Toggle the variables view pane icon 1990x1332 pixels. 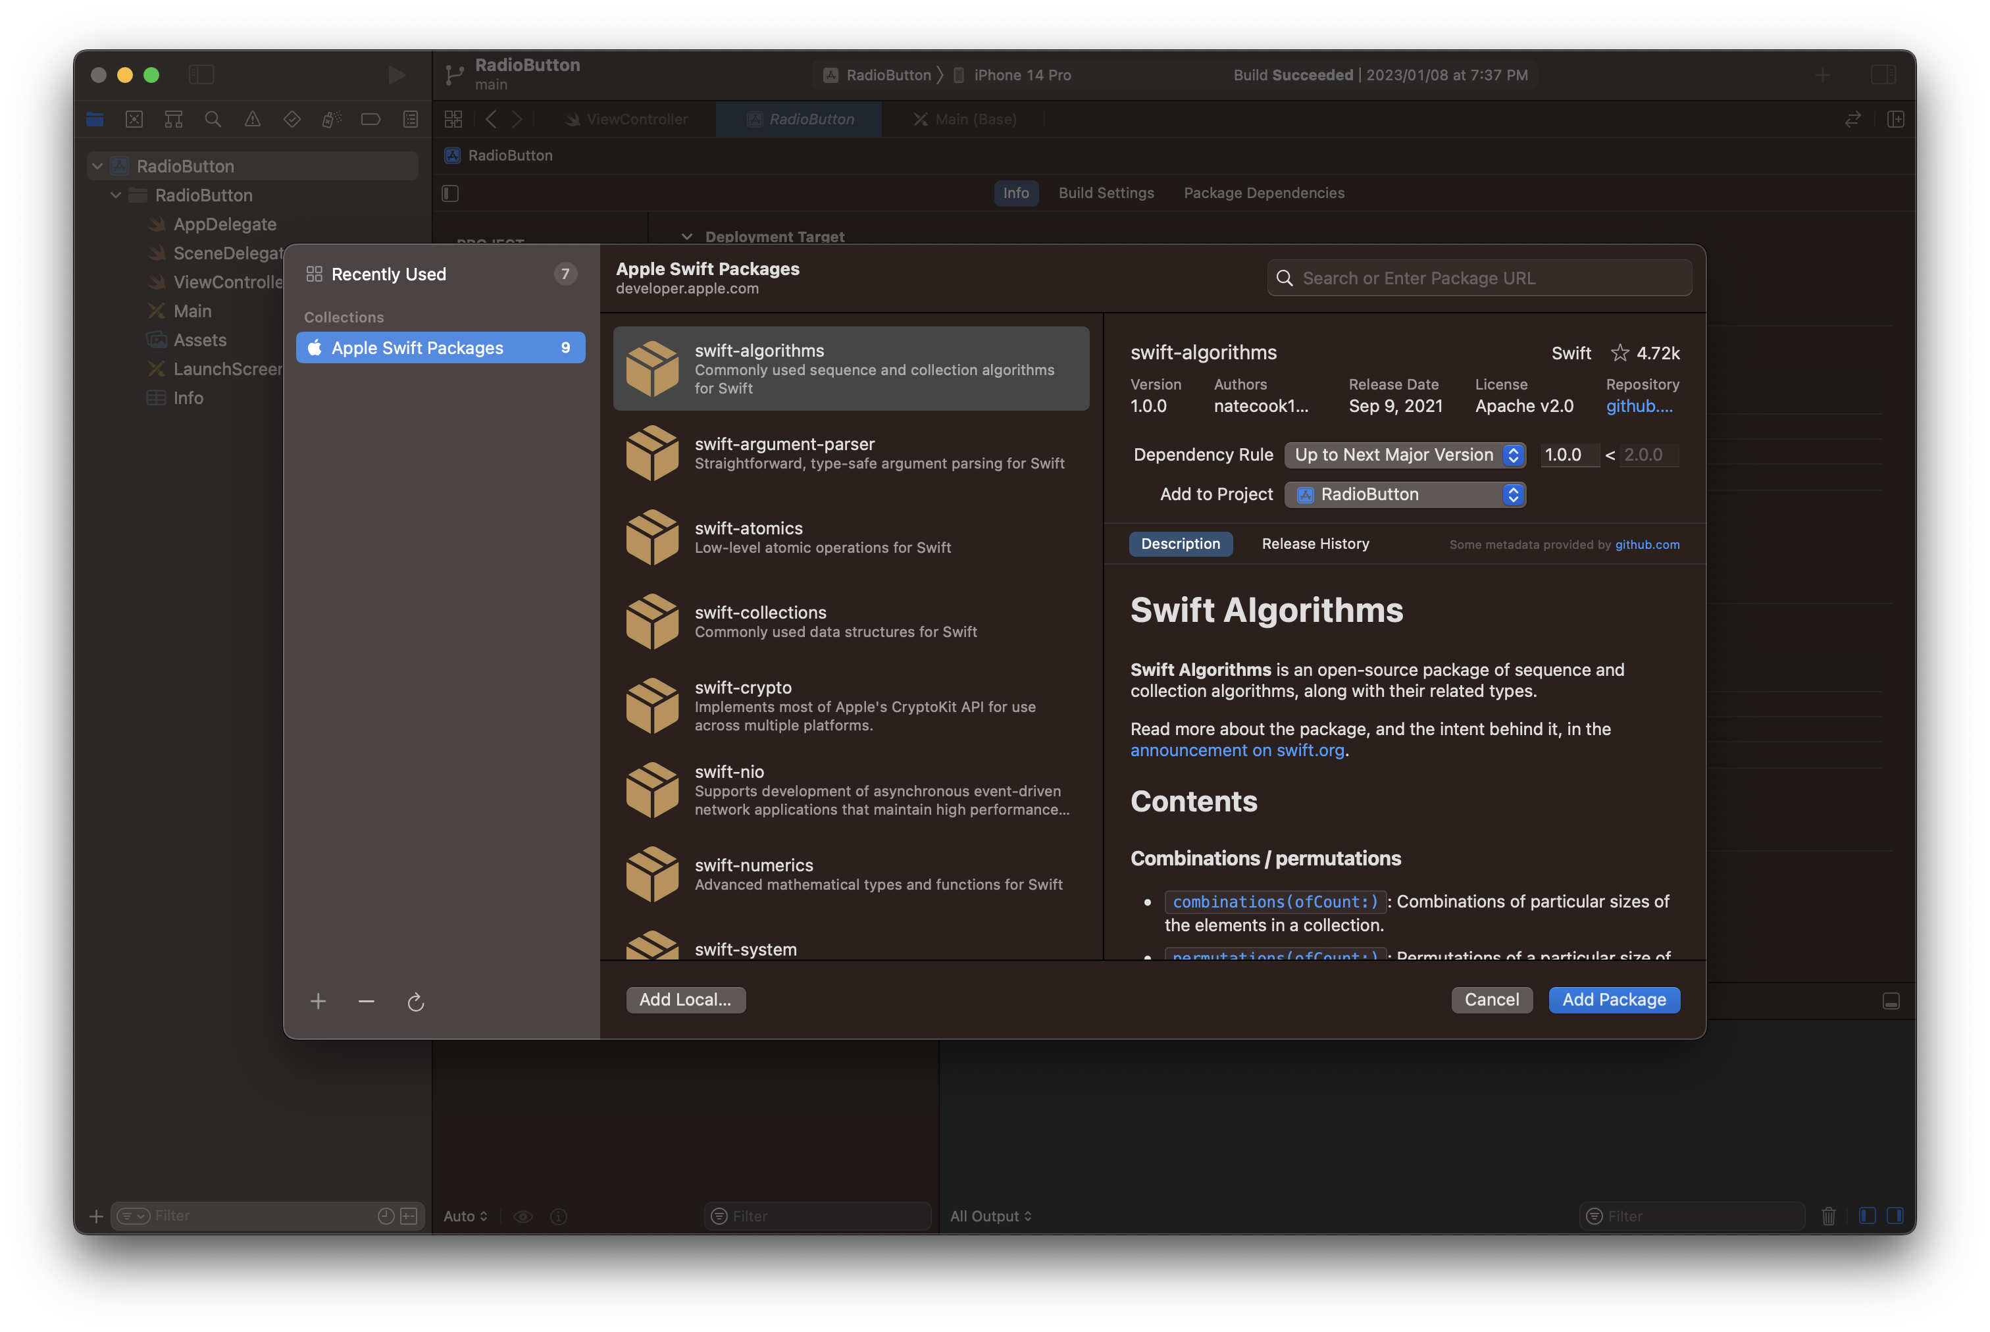point(1867,1216)
